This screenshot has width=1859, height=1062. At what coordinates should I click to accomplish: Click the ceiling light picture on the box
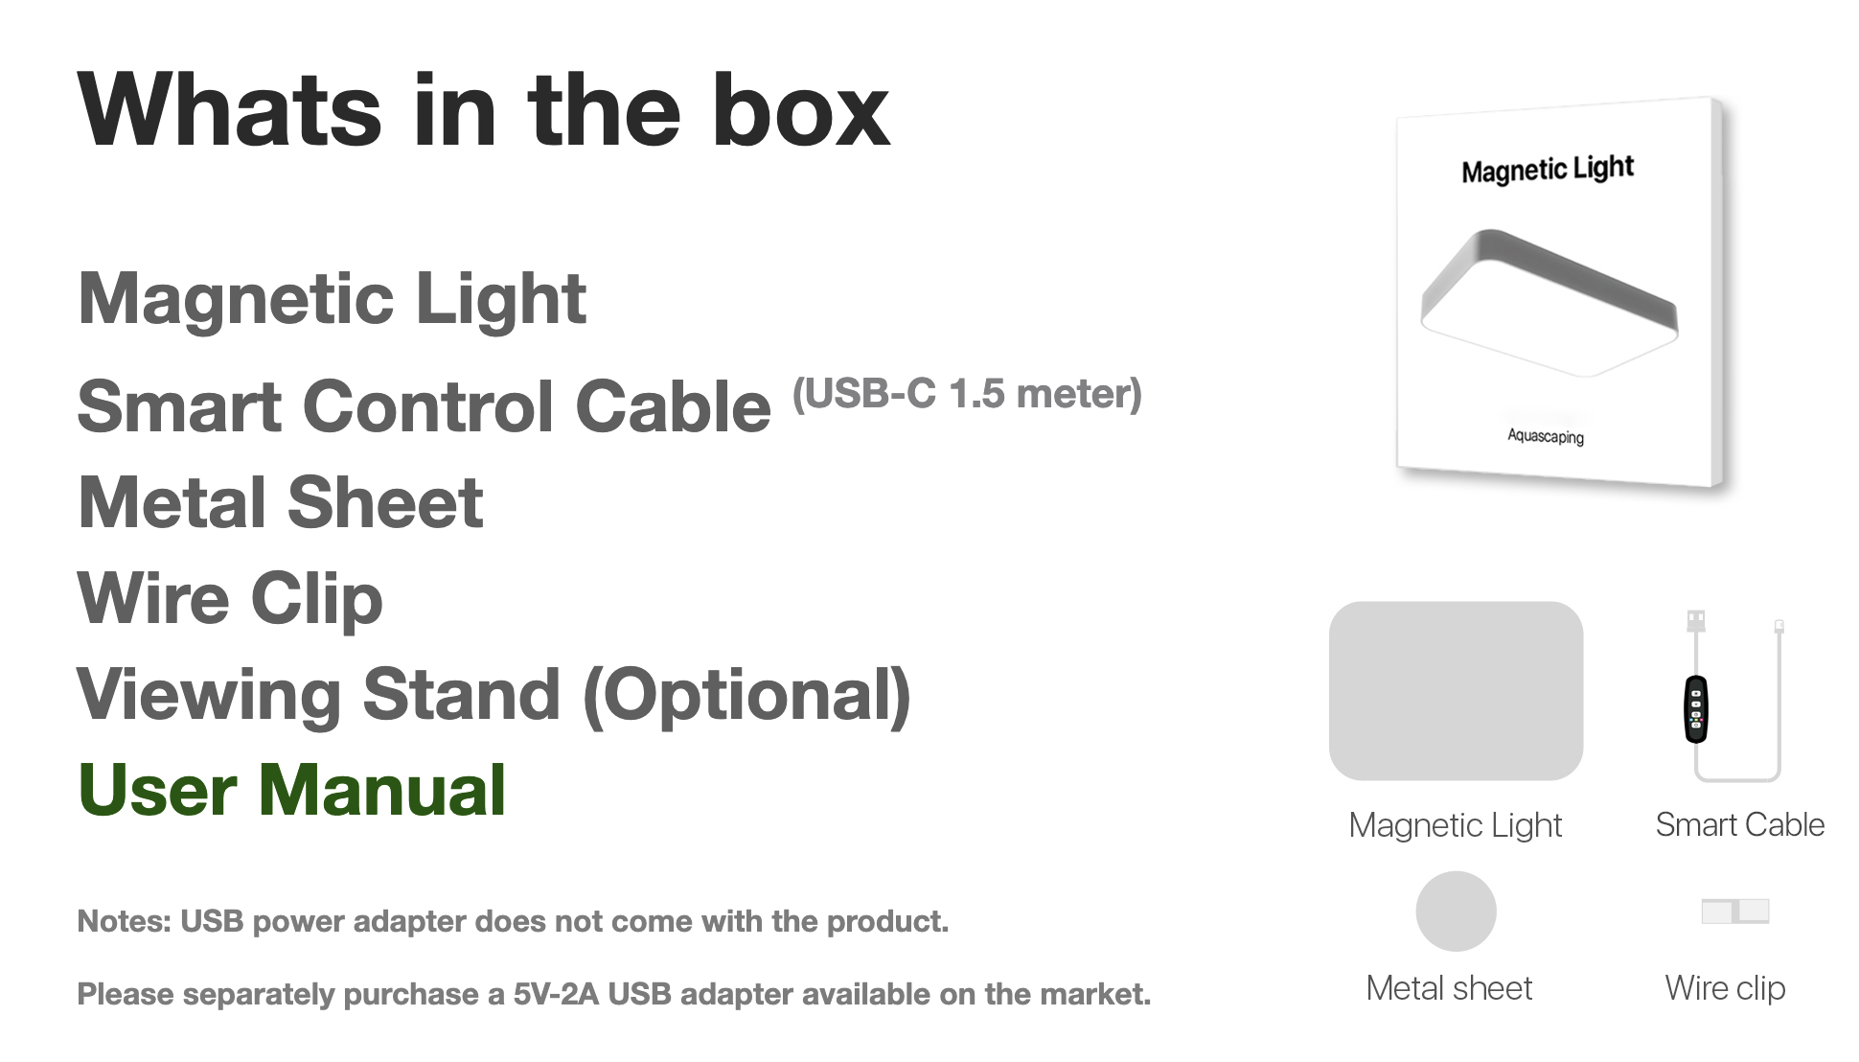coord(1549,302)
